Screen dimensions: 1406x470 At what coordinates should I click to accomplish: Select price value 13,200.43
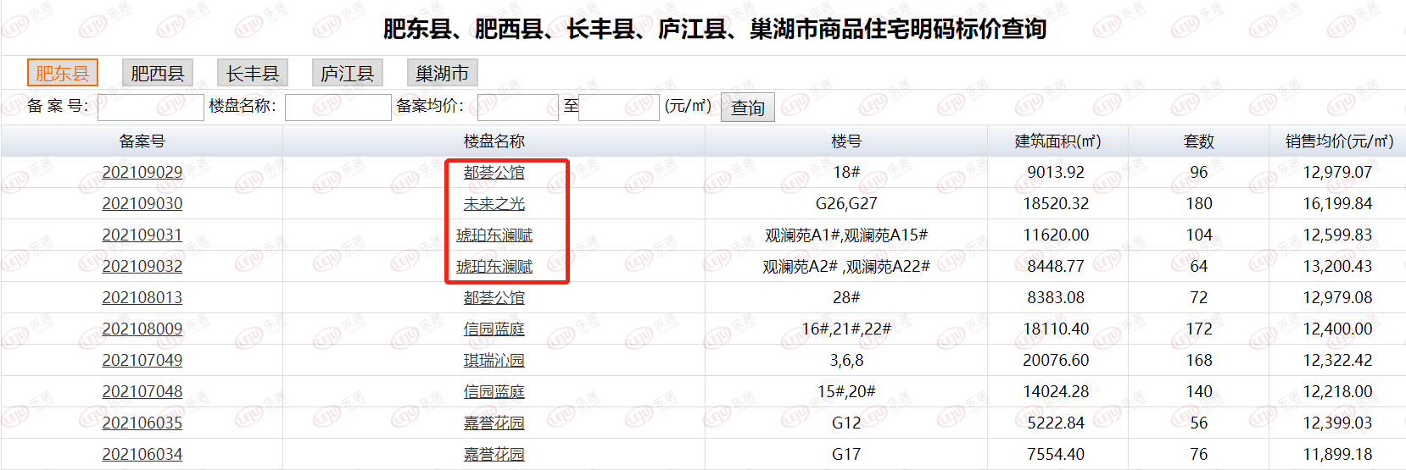[x=1337, y=266]
